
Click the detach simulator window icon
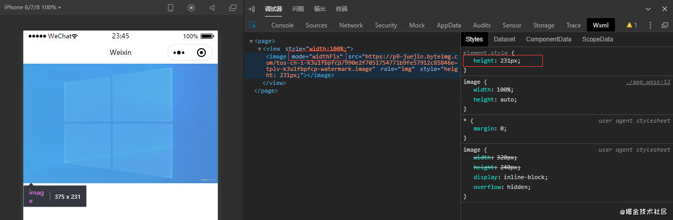pyautogui.click(x=232, y=8)
